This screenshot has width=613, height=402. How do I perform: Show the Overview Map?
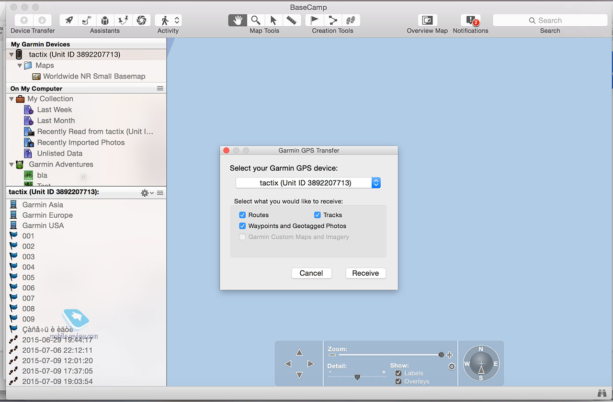pyautogui.click(x=427, y=20)
